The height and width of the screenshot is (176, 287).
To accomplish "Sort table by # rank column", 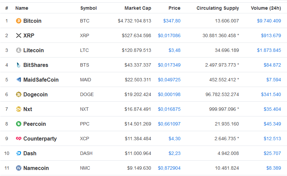I will [7, 8].
